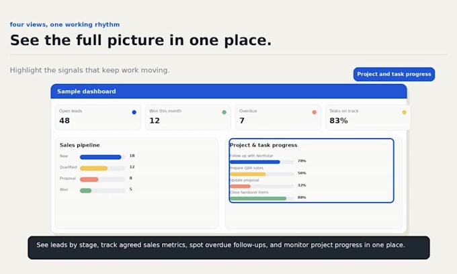Screen dimensions: 457x274
Task: Click the green dot on Won this month card
Action: coord(224,112)
